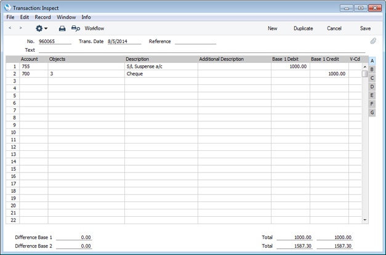Go to next record arrow

(21, 28)
